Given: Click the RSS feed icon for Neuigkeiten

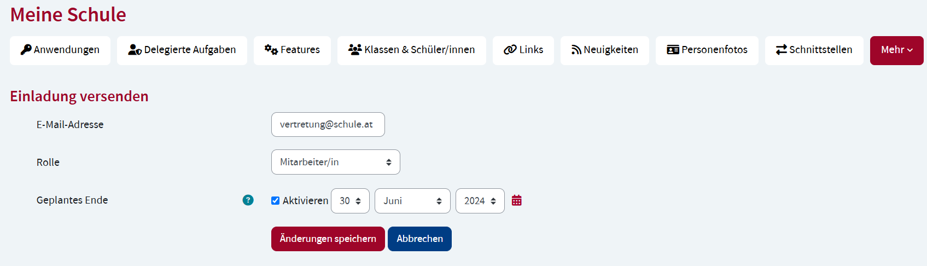Looking at the screenshot, I should (576, 50).
